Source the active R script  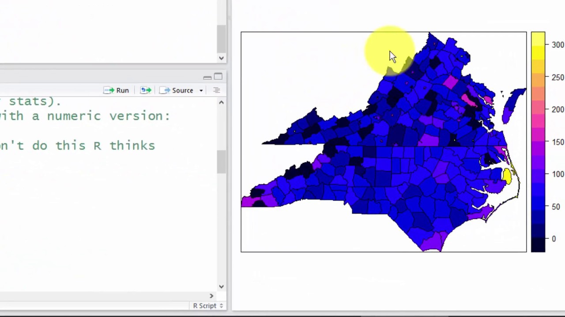pos(177,90)
